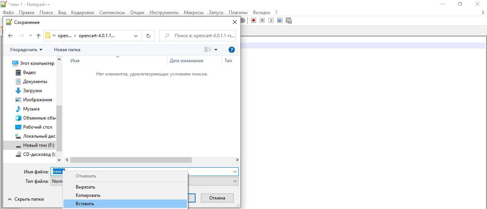487x209 pixels.
Task: Refresh the current folder listing
Action: [x=148, y=36]
